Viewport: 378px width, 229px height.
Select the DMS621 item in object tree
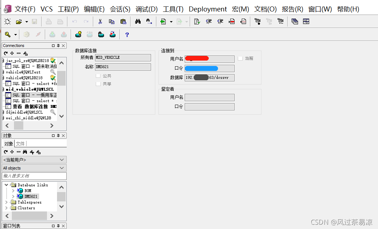(31, 196)
